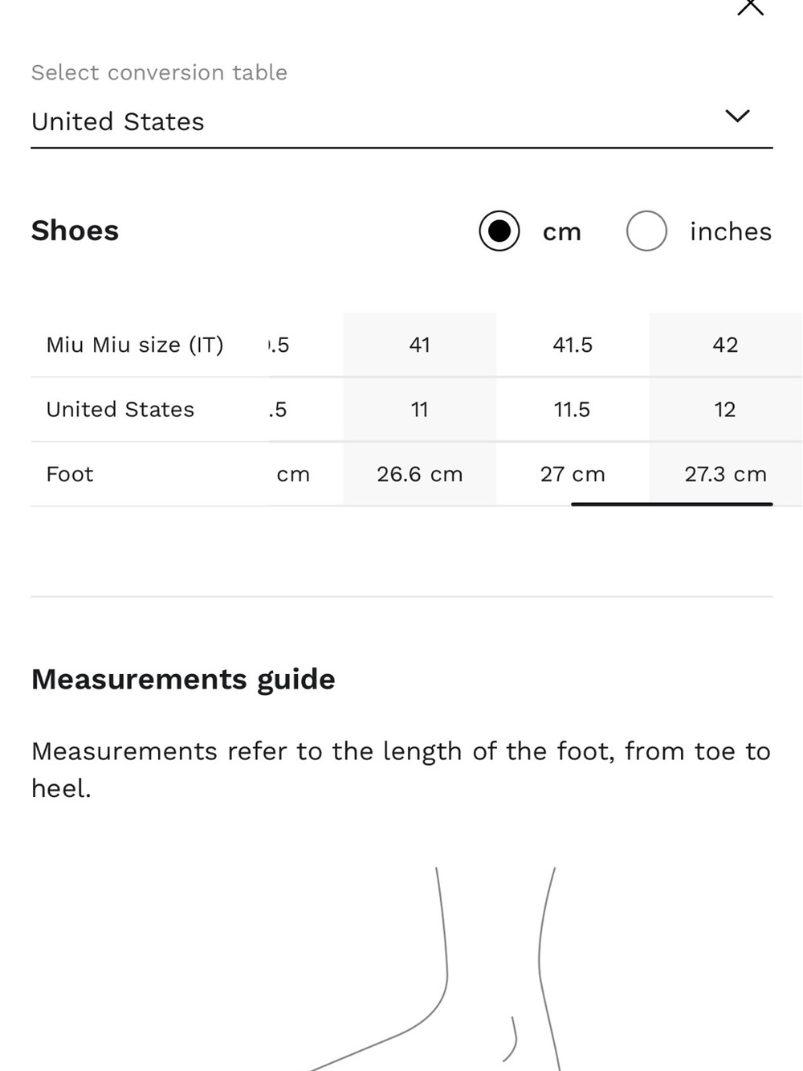Click the 26.6 cm foot length cell
The height and width of the screenshot is (1071, 803).
coord(420,474)
